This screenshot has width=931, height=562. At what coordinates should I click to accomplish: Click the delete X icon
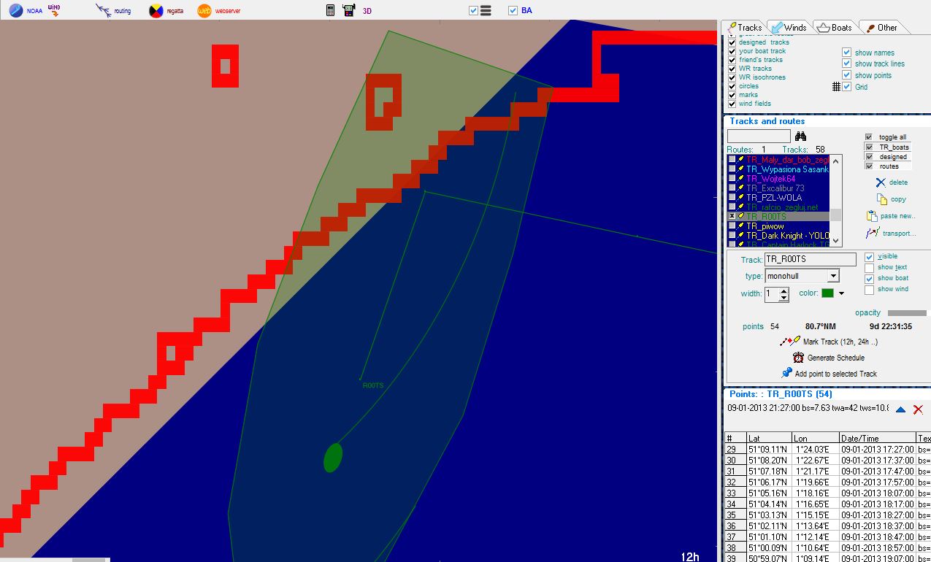coord(880,182)
